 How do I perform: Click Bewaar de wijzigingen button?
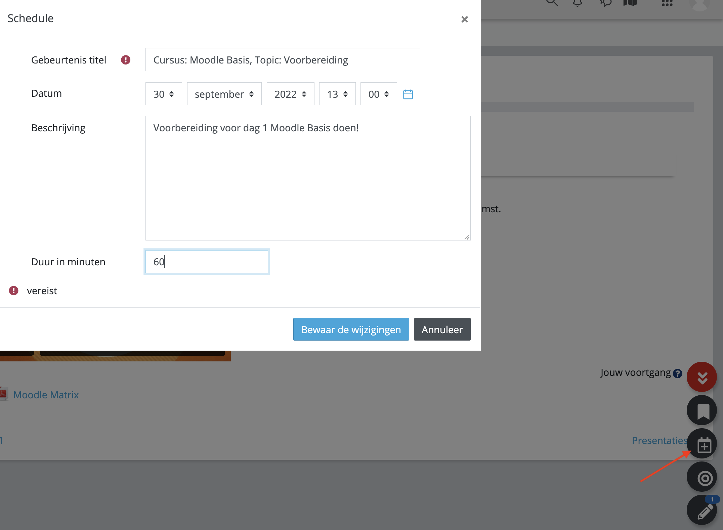tap(351, 329)
